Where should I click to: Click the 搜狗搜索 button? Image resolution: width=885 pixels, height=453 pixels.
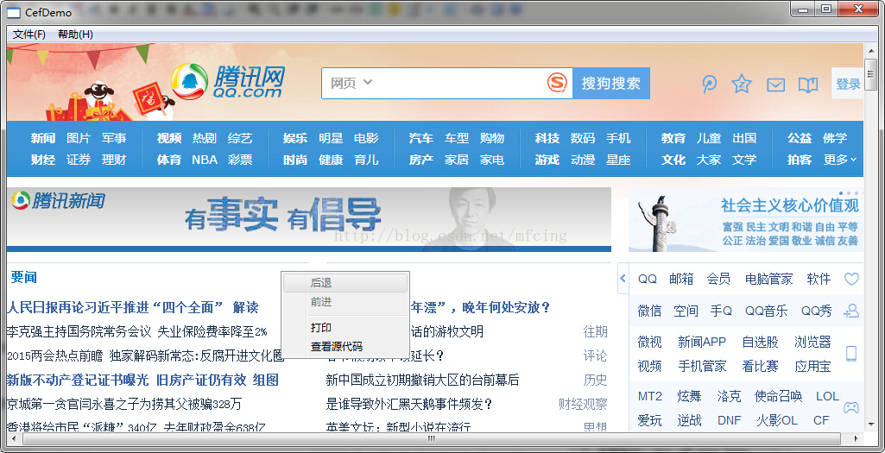click(x=611, y=84)
